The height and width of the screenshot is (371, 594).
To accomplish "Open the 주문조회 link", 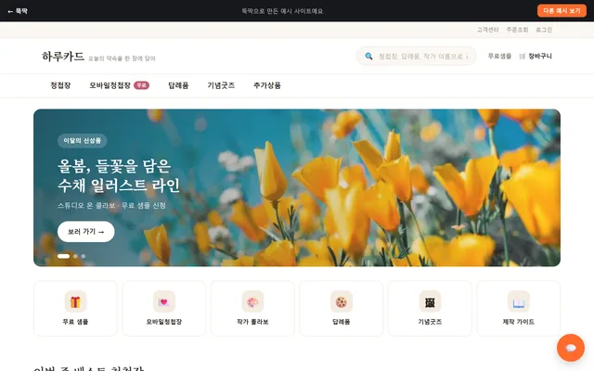I will (517, 30).
